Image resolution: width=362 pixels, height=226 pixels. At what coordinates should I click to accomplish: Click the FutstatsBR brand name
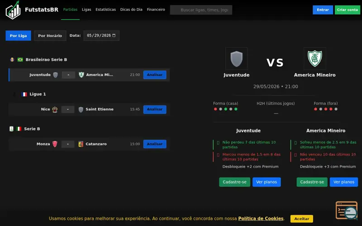pos(42,9)
